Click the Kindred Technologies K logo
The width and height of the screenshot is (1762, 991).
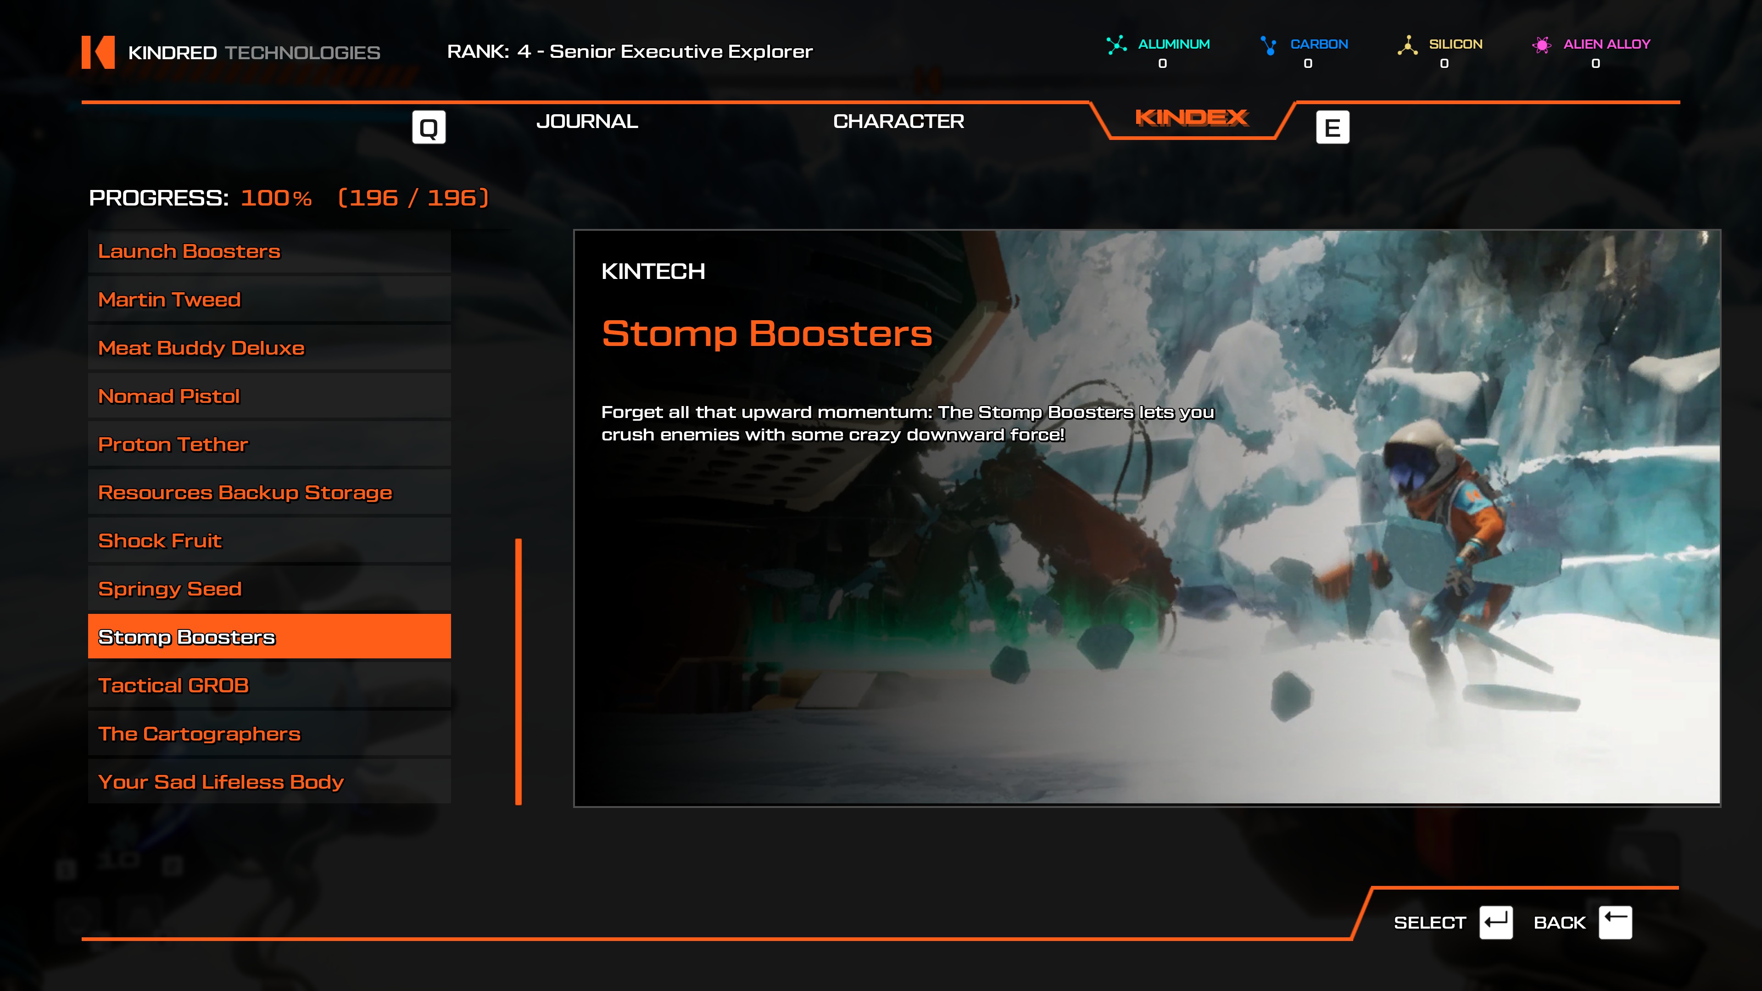pyautogui.click(x=98, y=52)
